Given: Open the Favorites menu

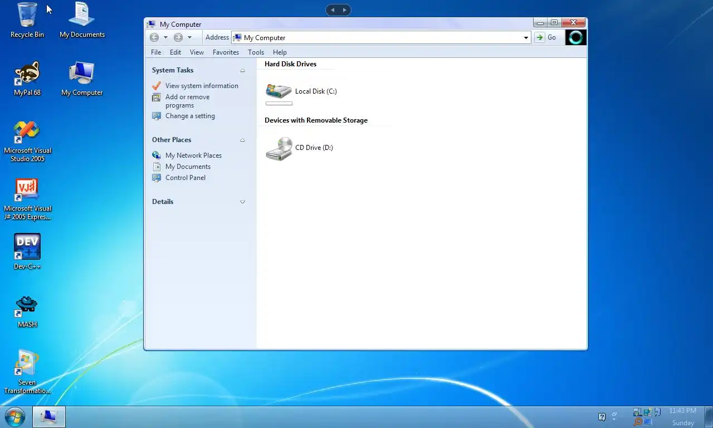Looking at the screenshot, I should pyautogui.click(x=226, y=52).
